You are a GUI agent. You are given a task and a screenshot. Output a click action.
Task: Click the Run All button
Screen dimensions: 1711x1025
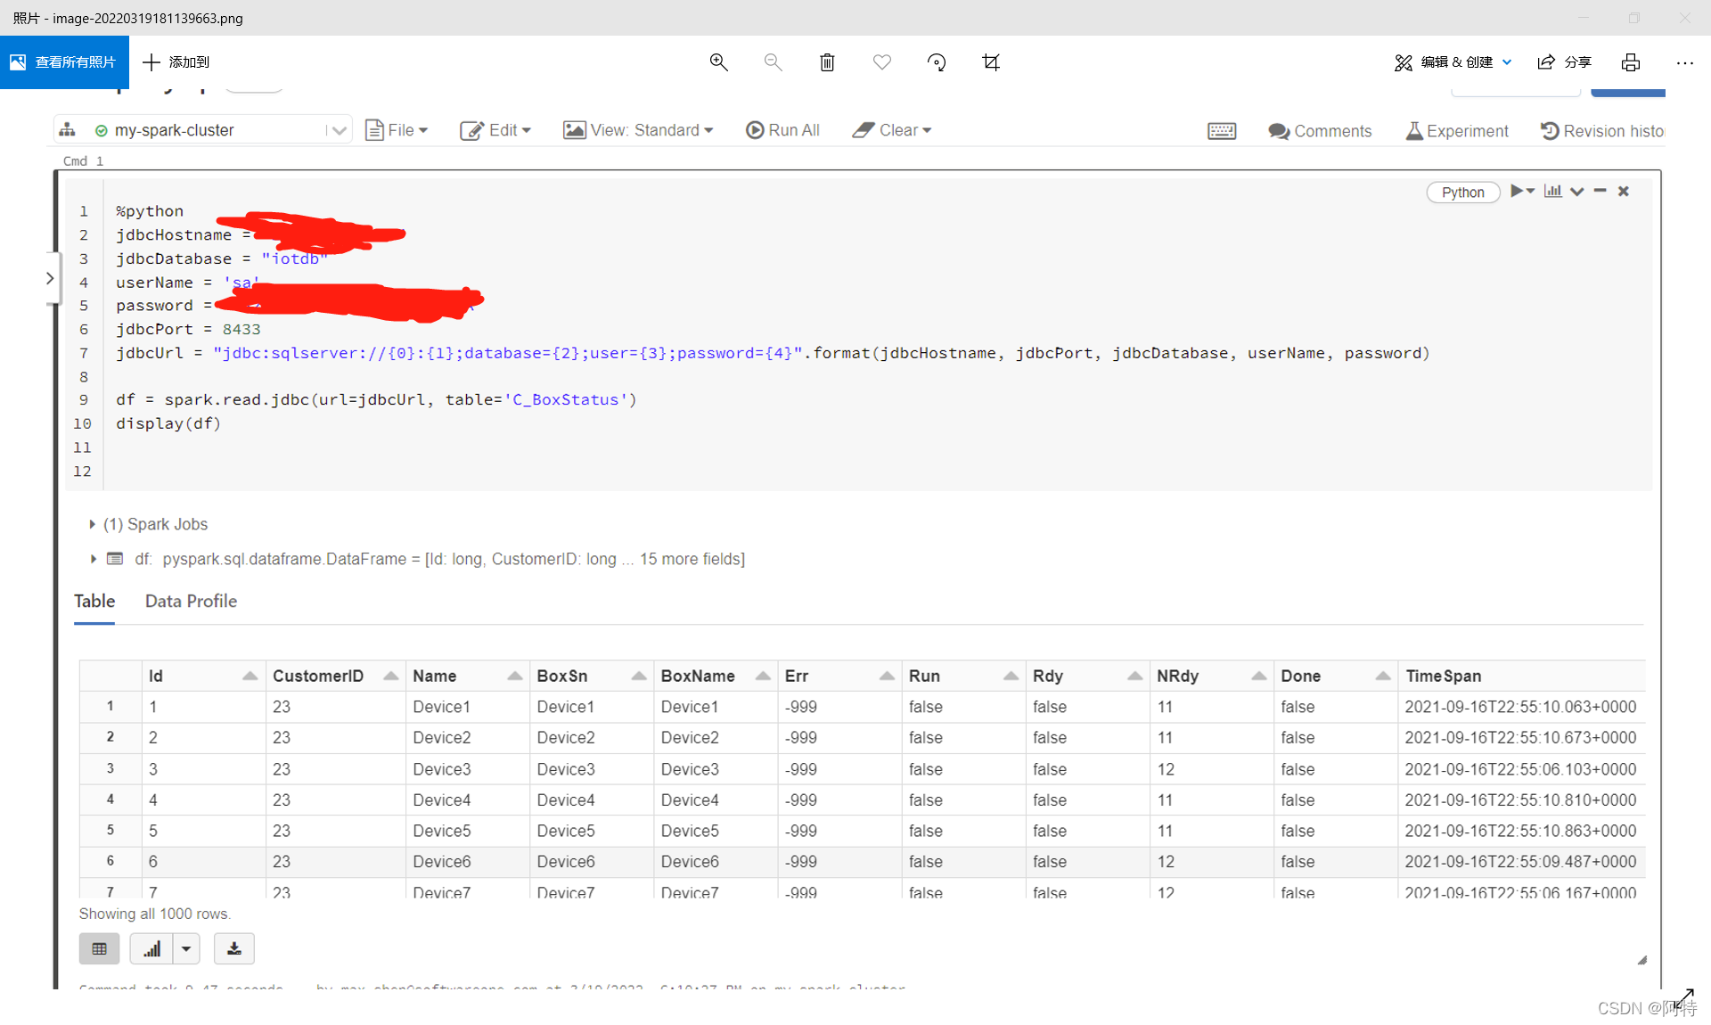(782, 130)
